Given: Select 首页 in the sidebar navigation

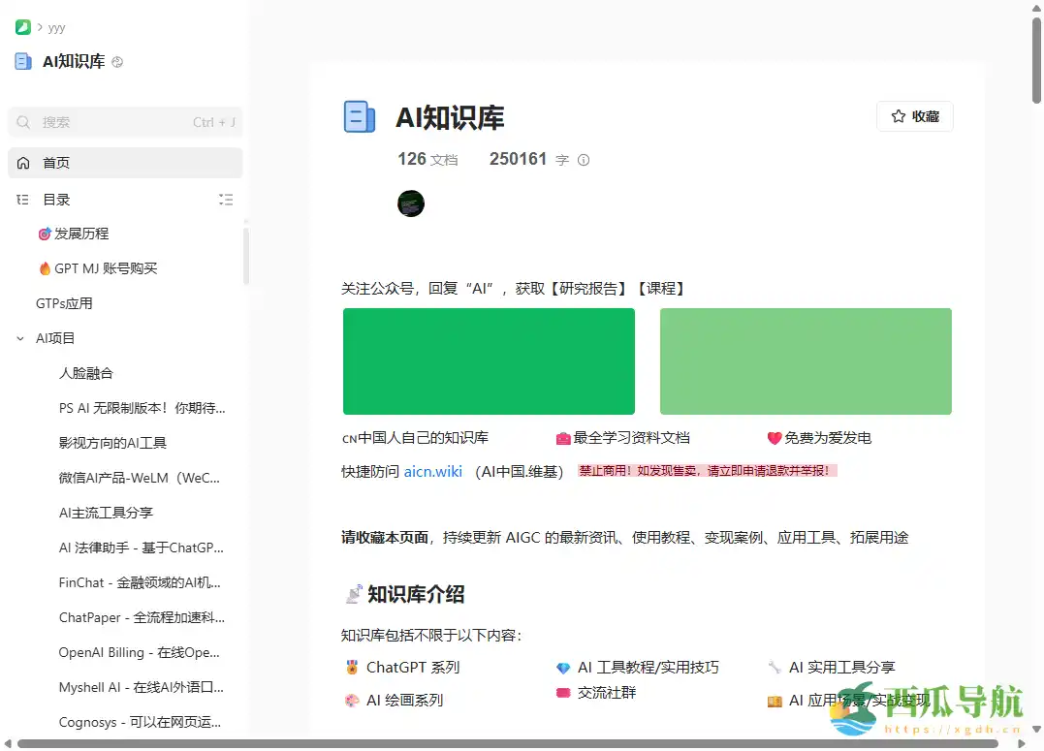Looking at the screenshot, I should point(55,163).
